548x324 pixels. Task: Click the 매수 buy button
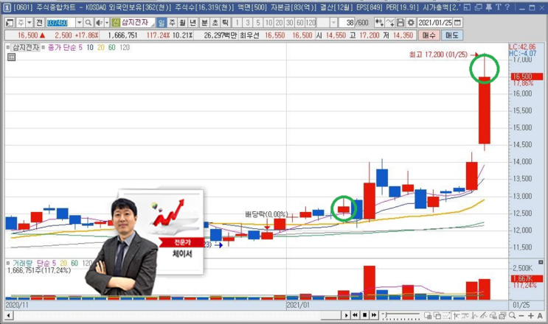point(429,35)
